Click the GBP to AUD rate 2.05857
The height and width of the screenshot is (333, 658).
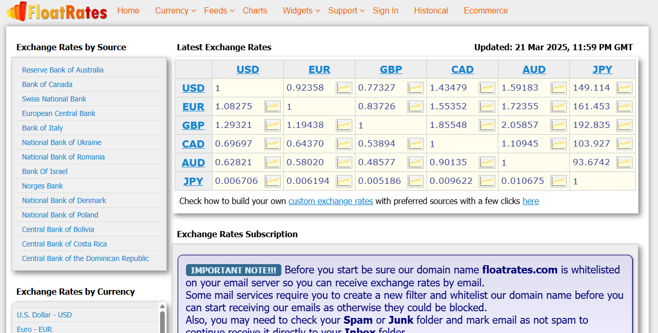520,125
